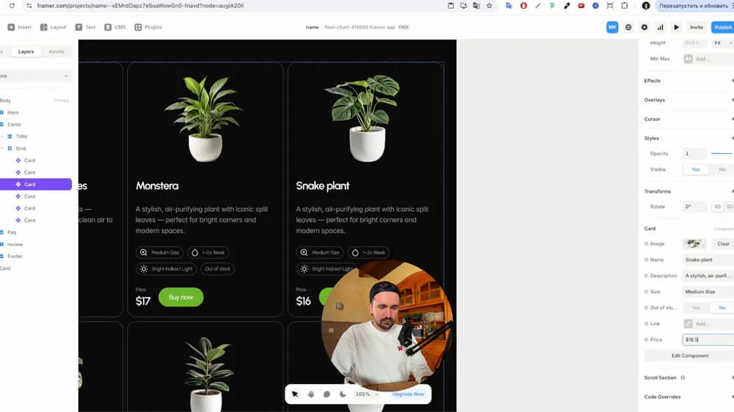Viewport: 734px width, 412px height.
Task: Open the Plugins menu
Action: (x=148, y=27)
